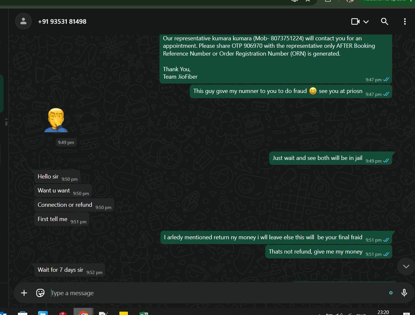Click the bookmark star in the browser toolbar
Screen dimensions: 415x315
coord(307,1)
